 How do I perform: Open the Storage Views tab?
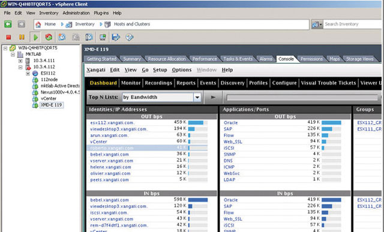[360, 59]
